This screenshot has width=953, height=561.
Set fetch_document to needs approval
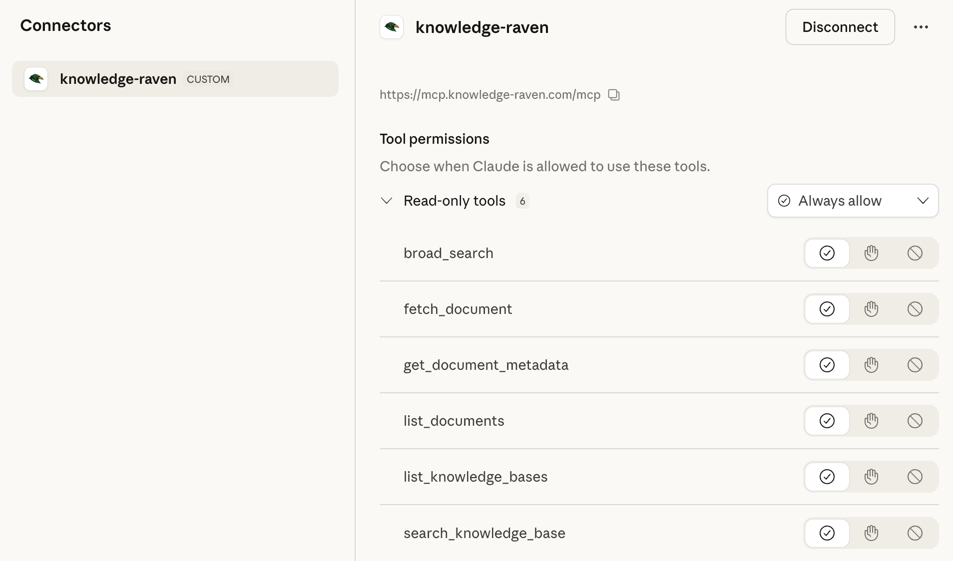tap(871, 309)
